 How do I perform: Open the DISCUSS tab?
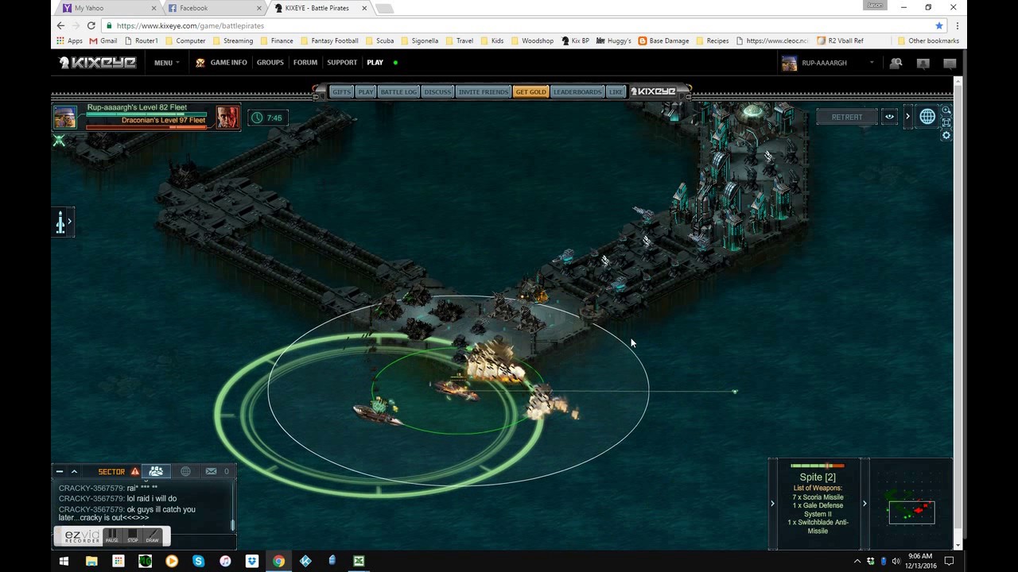click(x=437, y=92)
